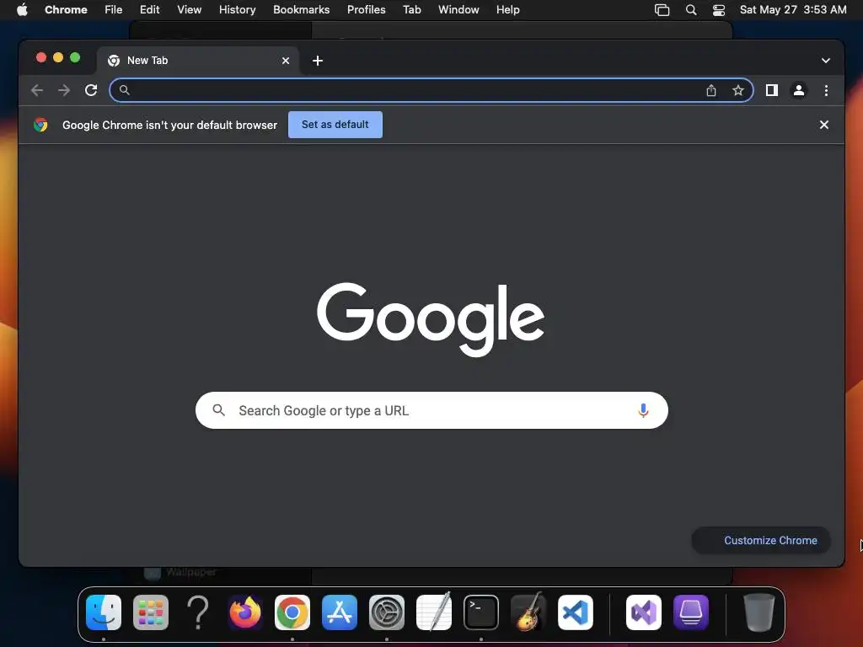Image resolution: width=863 pixels, height=647 pixels.
Task: Reload the current page
Action: point(91,90)
